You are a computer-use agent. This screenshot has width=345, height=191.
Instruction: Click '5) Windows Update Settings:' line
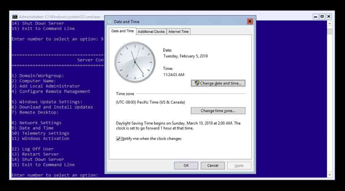point(47,102)
